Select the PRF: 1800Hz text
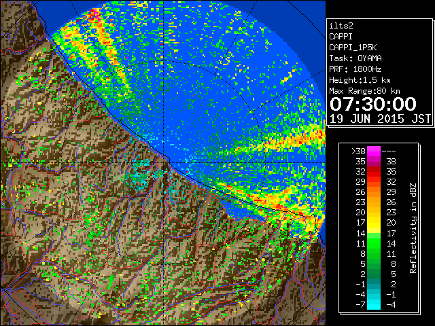435x326 pixels. 355,69
